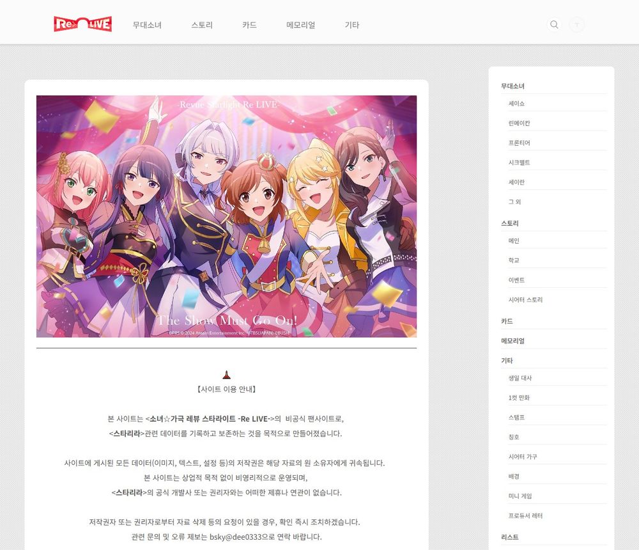Go to 세이란 in the sidebar
Image resolution: width=639 pixels, height=550 pixels.
coord(516,182)
